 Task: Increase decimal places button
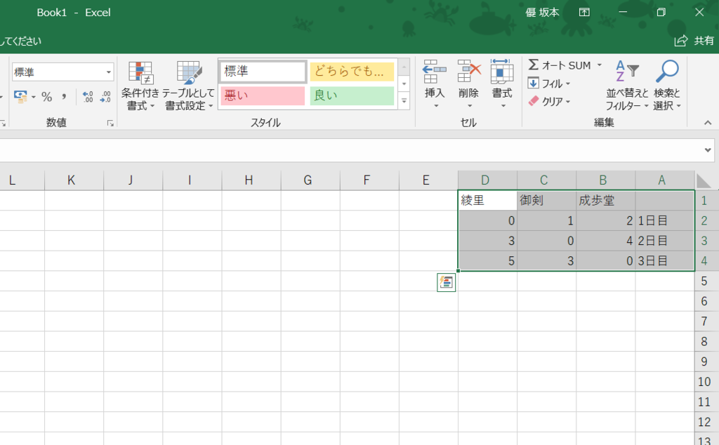[x=88, y=97]
